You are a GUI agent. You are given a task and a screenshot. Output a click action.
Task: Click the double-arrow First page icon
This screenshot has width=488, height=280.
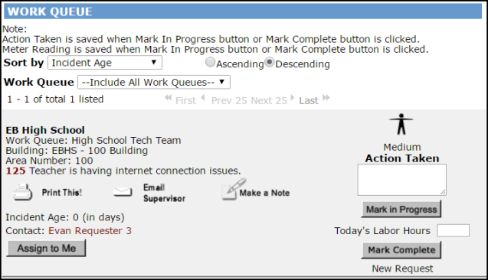pos(168,98)
